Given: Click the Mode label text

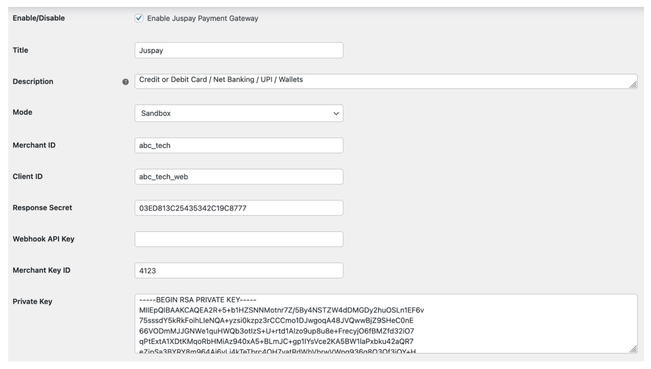Looking at the screenshot, I should tap(23, 112).
